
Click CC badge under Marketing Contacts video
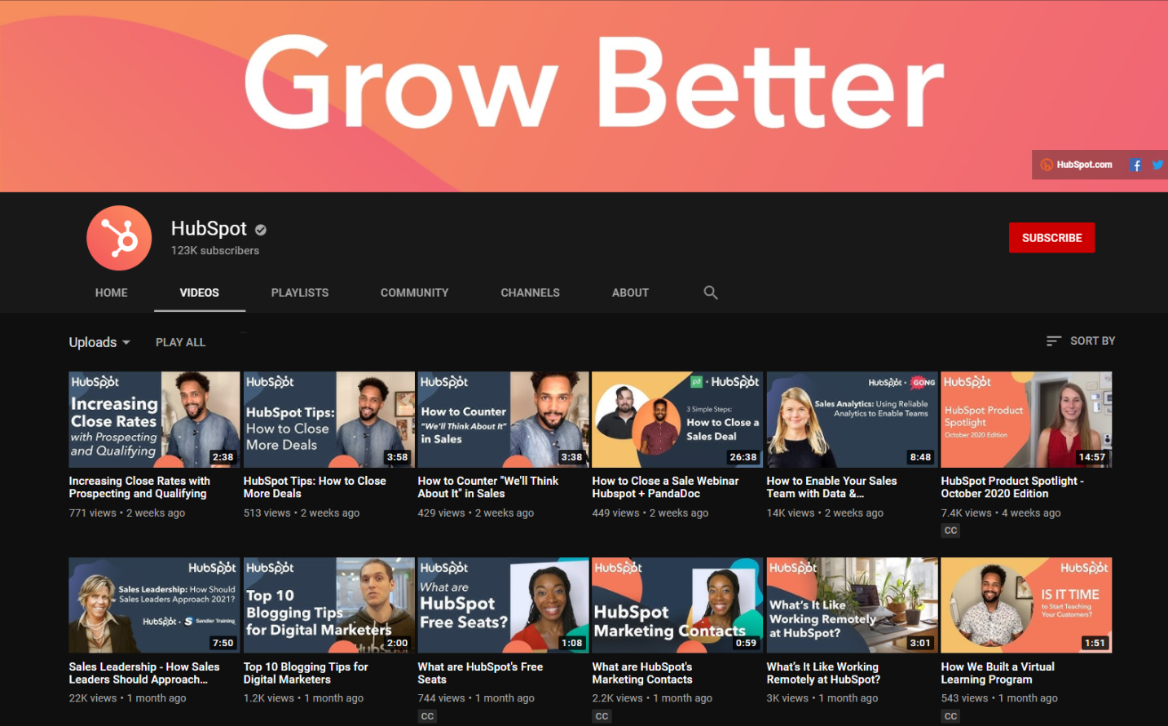[x=602, y=716]
